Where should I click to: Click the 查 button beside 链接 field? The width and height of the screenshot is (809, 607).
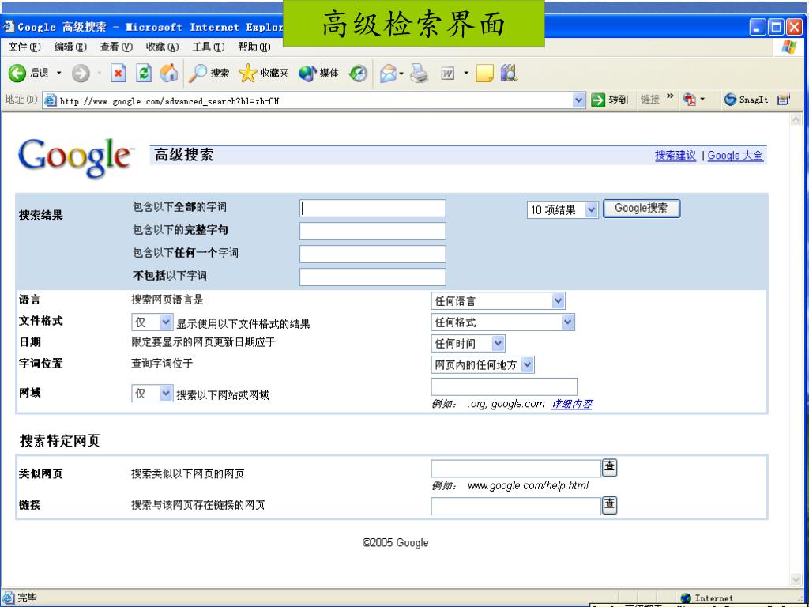609,504
